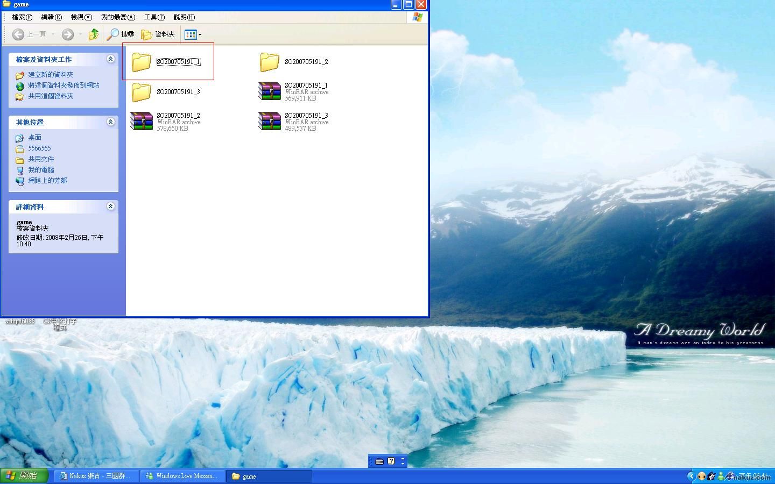Click the Forward arrow toolbar button

[68, 34]
